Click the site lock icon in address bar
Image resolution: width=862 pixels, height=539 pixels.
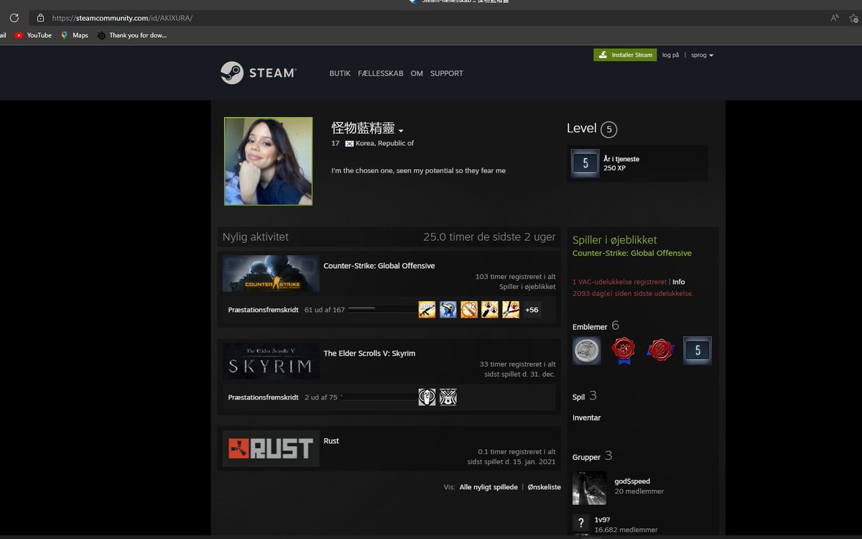(x=40, y=17)
